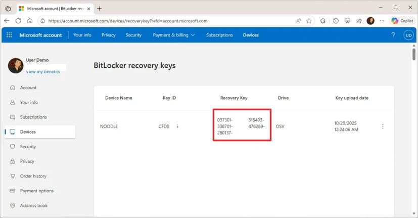
Task: Select the Security top menu item
Action: pyautogui.click(x=133, y=35)
